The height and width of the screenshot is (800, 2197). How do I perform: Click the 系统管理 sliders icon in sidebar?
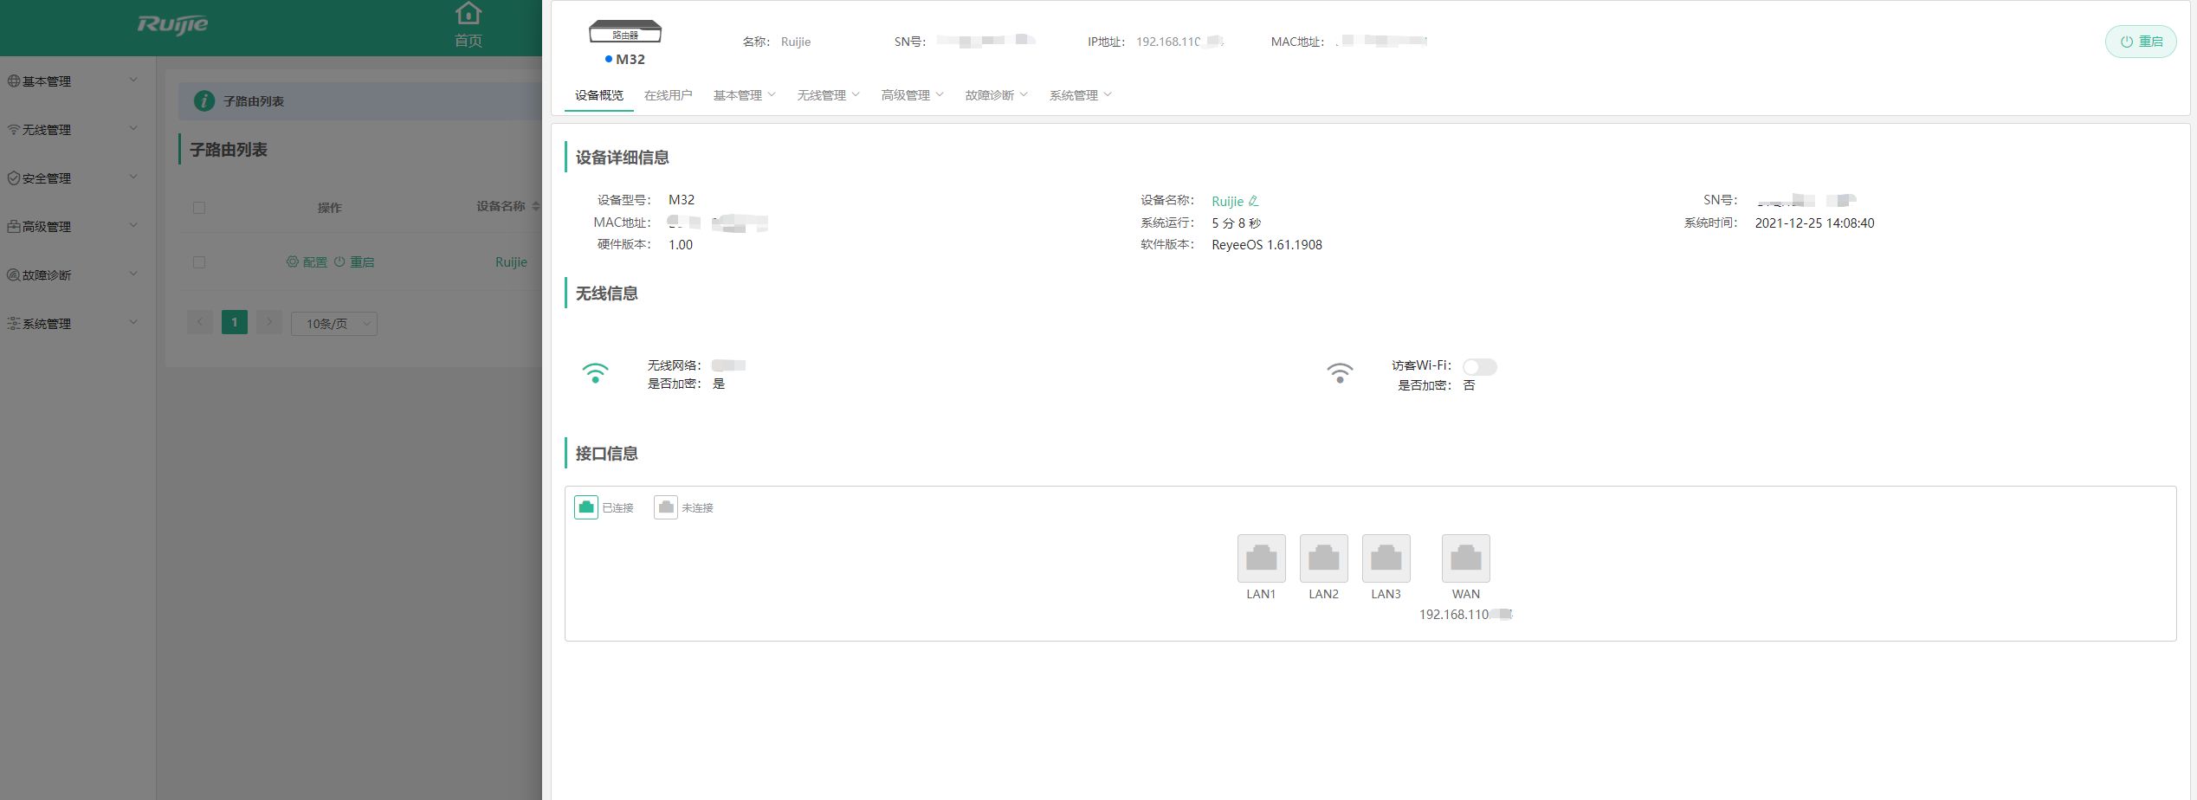click(14, 324)
